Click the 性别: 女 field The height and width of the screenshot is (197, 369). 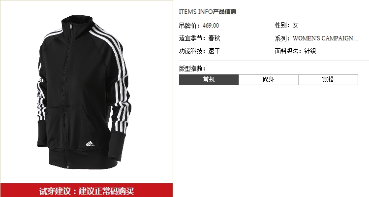tap(286, 26)
